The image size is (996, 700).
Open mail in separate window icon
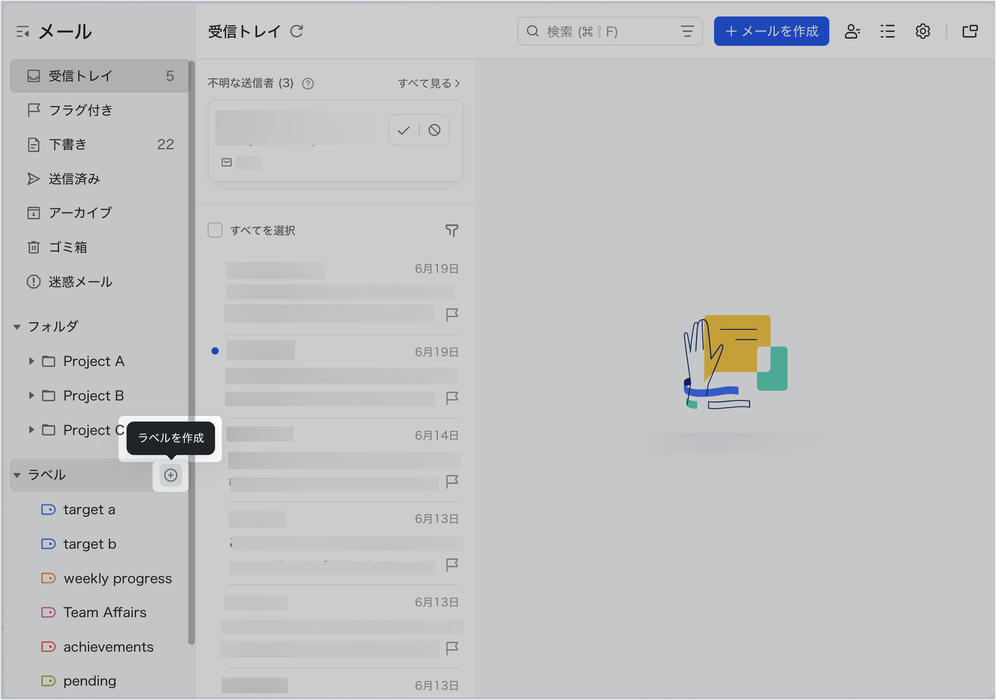pyautogui.click(x=970, y=31)
